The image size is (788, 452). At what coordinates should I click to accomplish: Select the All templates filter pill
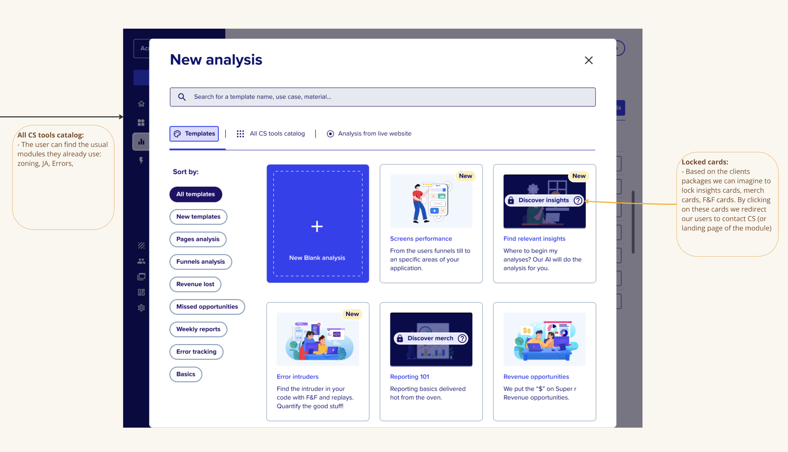[196, 194]
